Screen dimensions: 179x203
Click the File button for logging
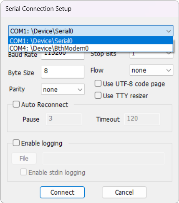24,158
